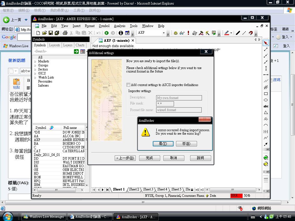The width and height of the screenshot is (295, 221).
Task: Select Indexes in symbols tree
Action: click(x=44, y=85)
